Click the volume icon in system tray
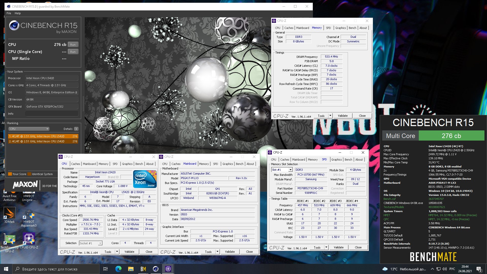The width and height of the screenshot is (487, 274). pos(444,269)
